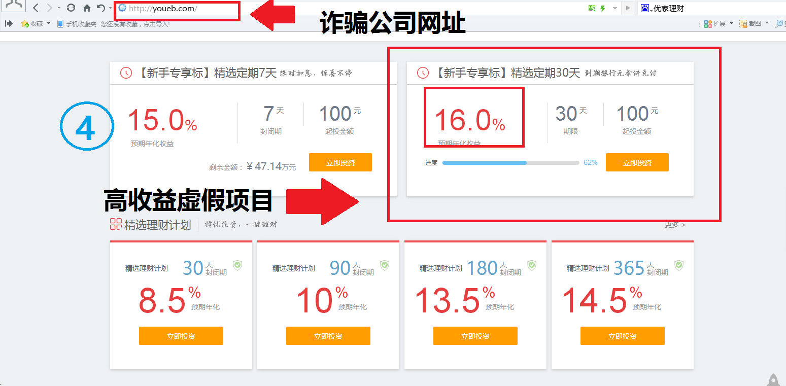Screen dimensions: 786x386
Task: Click the green shield on the 90天 plan
Action: click(385, 265)
